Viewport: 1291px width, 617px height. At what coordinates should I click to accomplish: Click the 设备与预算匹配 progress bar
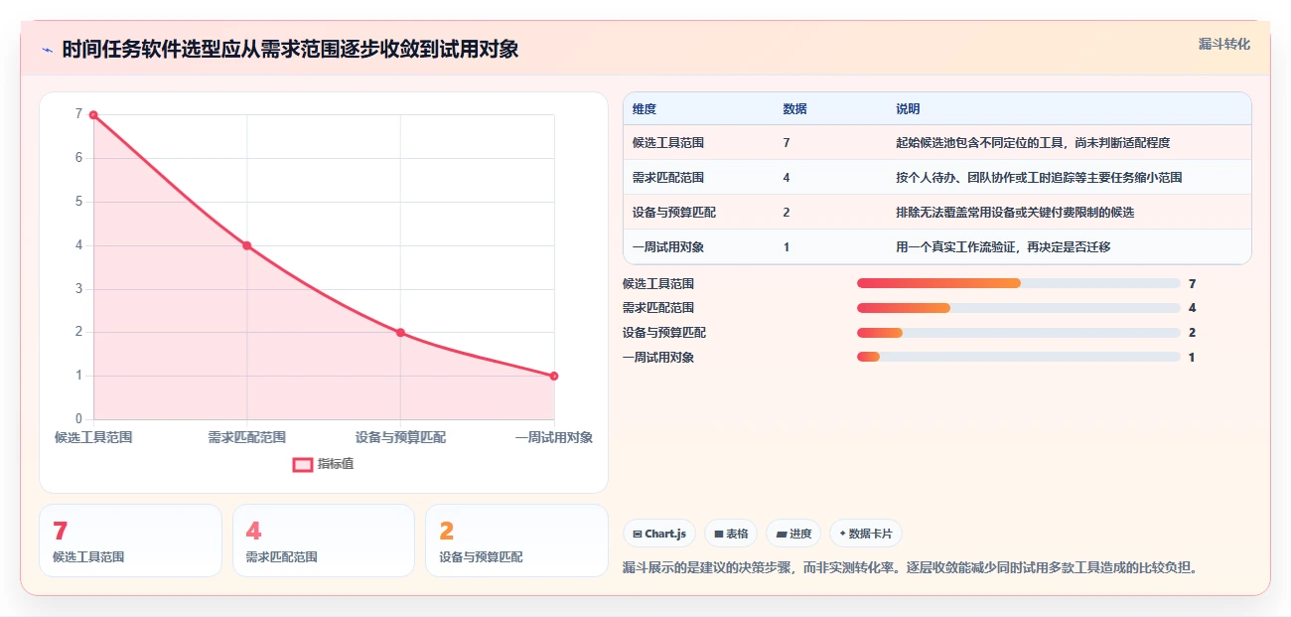coord(1019,333)
